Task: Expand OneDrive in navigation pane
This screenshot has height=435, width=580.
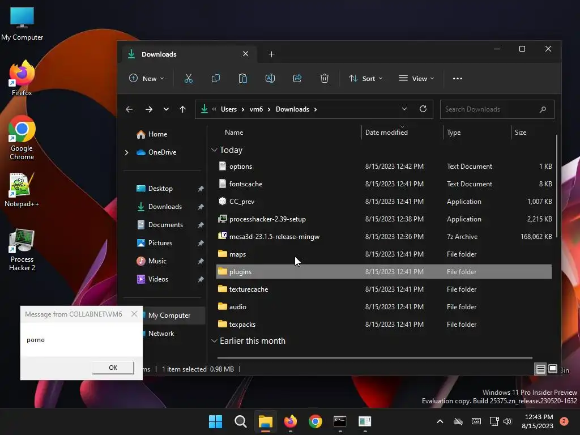Action: point(126,152)
